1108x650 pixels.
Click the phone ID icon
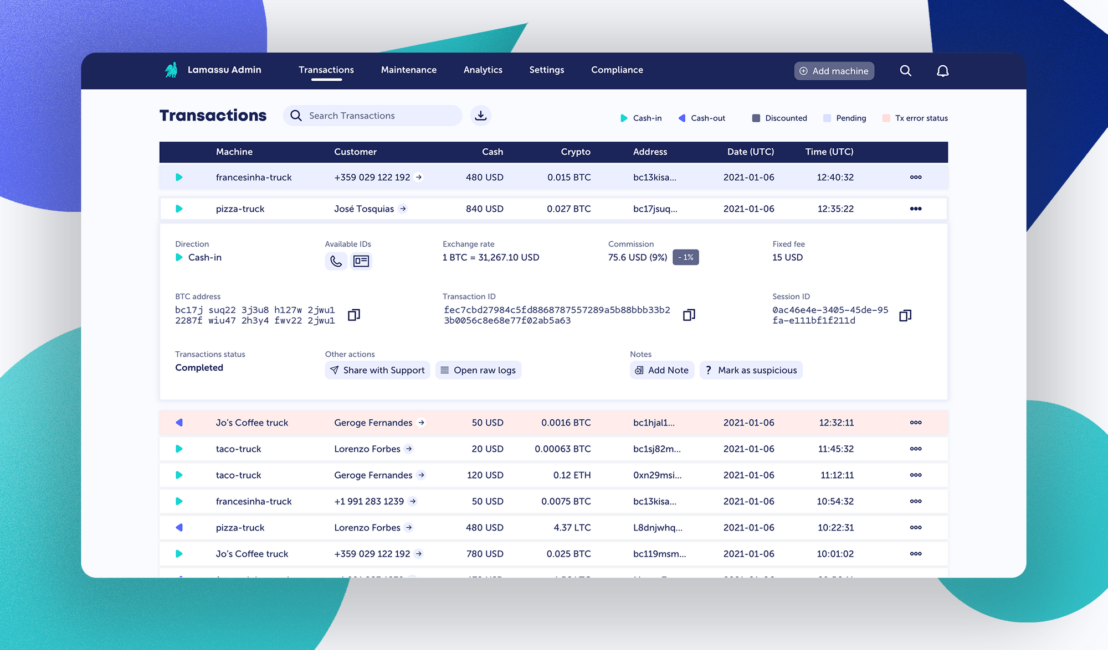[x=336, y=261]
